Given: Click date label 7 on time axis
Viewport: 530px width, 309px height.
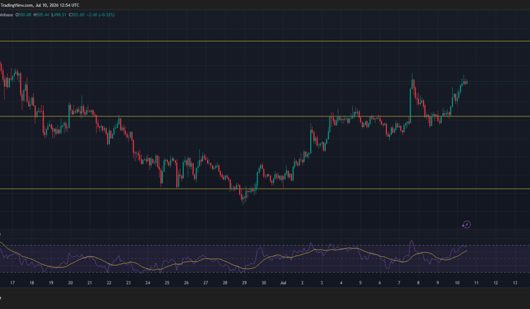Looking at the screenshot, I should click(399, 283).
